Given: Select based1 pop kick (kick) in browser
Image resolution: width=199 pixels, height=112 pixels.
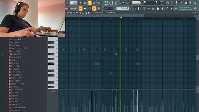Looking at the screenshot, I should (19, 48).
